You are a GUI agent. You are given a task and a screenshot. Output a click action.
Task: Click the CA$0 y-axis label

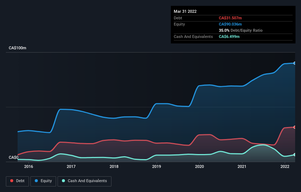pyautogui.click(x=14, y=157)
